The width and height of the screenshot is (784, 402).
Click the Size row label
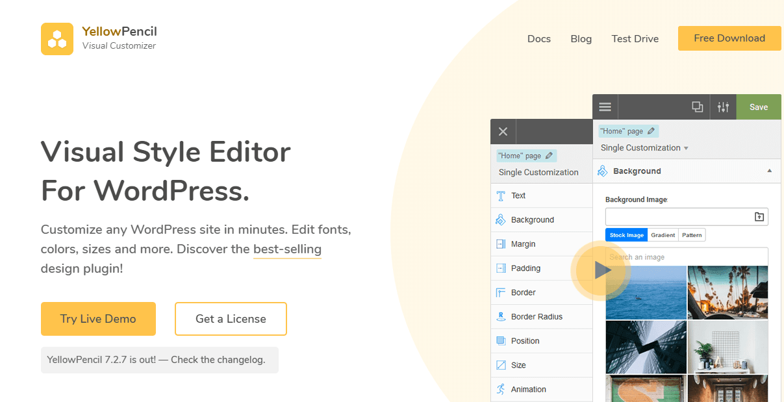pos(518,365)
